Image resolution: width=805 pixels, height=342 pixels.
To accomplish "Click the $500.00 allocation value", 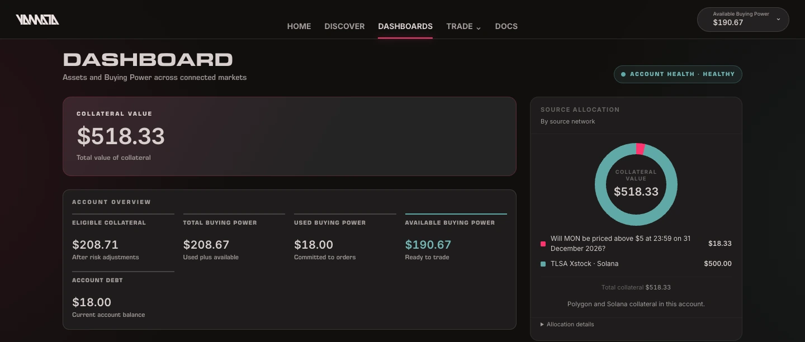I will (718, 264).
